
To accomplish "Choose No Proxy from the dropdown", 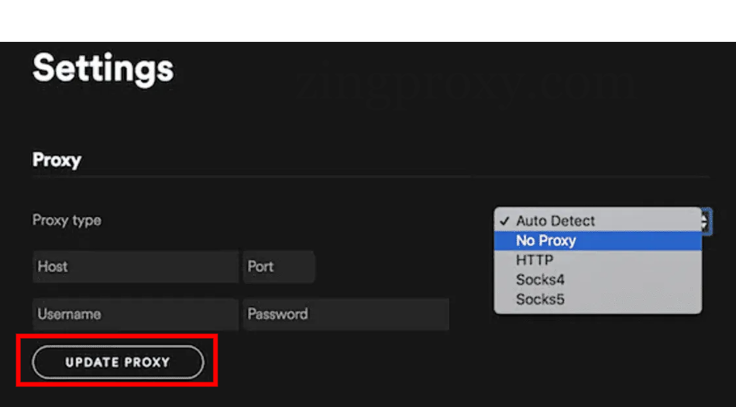I will point(597,240).
